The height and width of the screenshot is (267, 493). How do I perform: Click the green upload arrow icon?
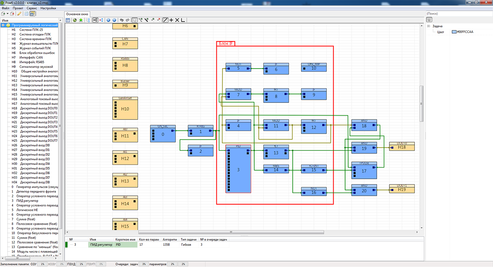click(x=81, y=20)
